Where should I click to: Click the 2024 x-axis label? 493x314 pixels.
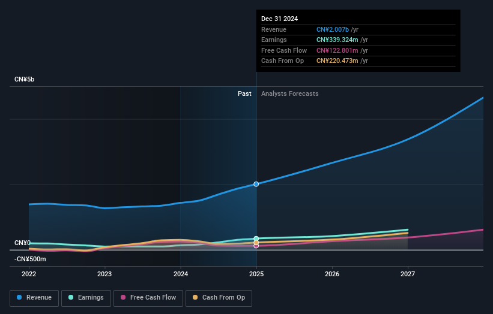pos(181,274)
